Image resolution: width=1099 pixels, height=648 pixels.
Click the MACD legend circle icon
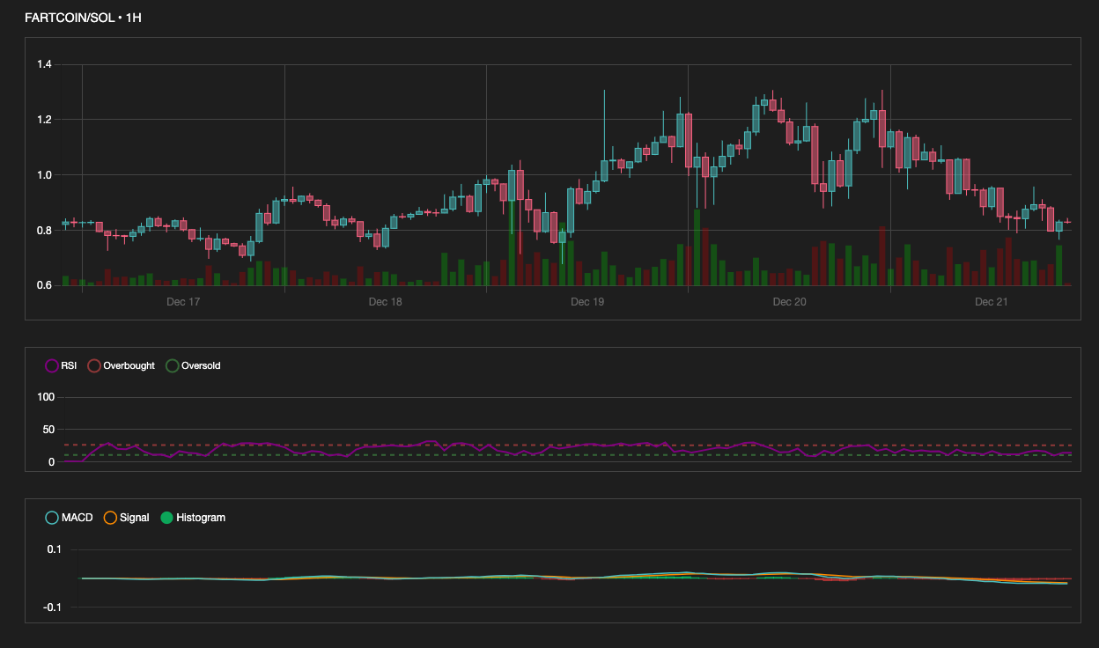[50, 518]
